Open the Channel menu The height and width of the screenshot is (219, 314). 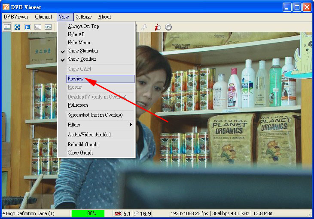click(43, 17)
